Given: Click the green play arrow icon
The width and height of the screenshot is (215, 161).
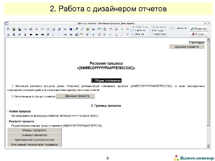Looking at the screenshot, I should click(x=122, y=29).
